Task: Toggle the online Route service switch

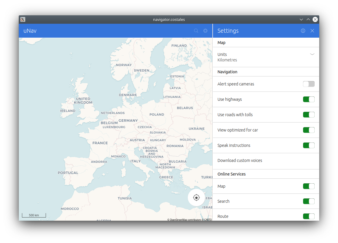Action: click(x=309, y=216)
